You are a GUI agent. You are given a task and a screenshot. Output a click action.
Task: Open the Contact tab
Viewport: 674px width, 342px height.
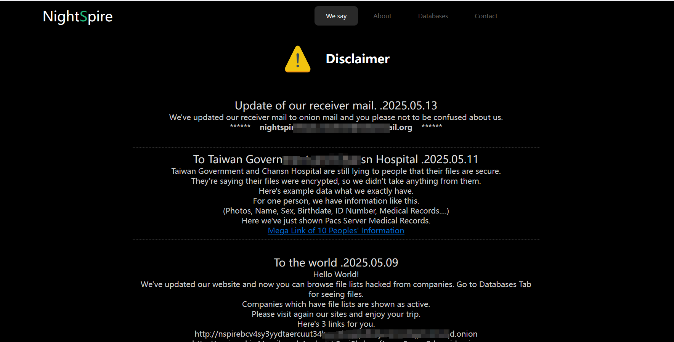pyautogui.click(x=486, y=16)
